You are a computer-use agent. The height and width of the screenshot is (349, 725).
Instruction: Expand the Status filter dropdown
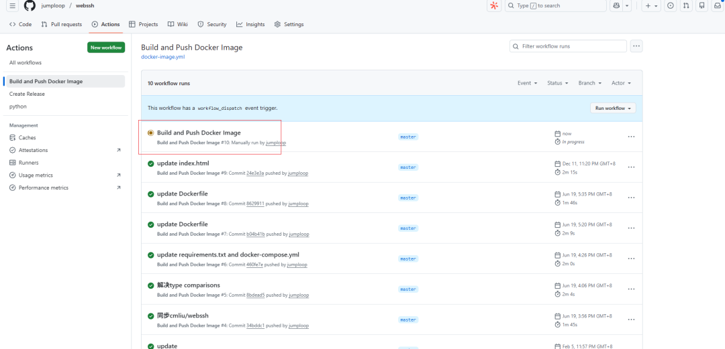[x=557, y=83]
